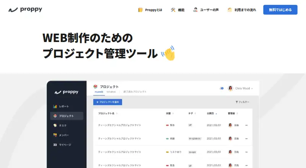Click the サービスサイト tag
The height and width of the screenshot is (168, 306).
(195, 139)
